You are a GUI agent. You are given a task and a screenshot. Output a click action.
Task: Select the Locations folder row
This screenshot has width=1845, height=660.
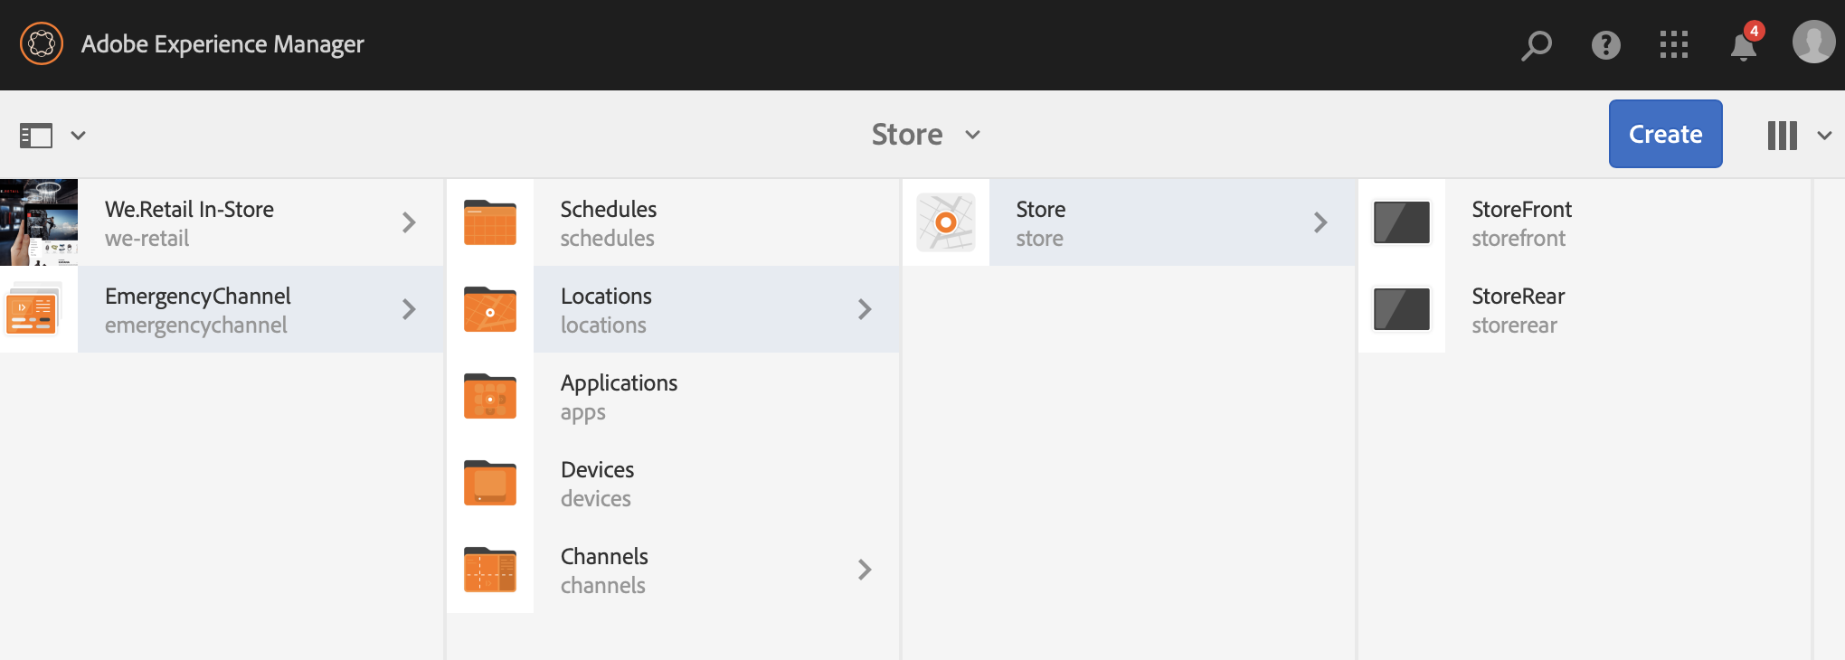(x=606, y=309)
